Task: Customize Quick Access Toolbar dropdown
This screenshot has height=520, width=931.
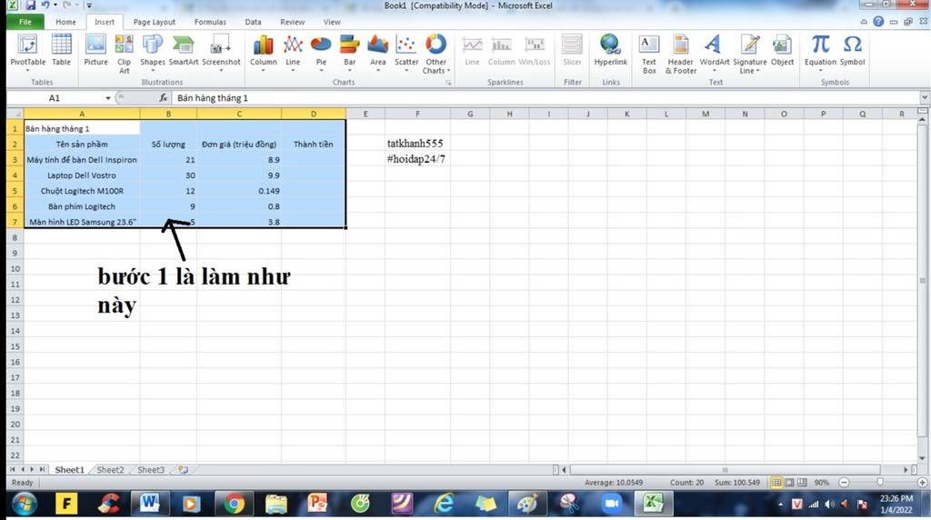Action: 89,5
